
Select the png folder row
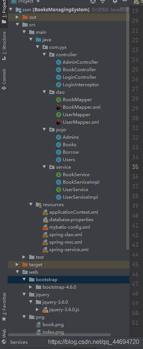coord(68,317)
